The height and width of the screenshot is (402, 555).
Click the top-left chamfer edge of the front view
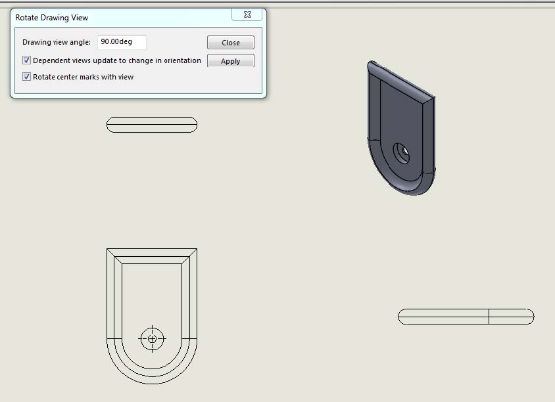tap(114, 256)
